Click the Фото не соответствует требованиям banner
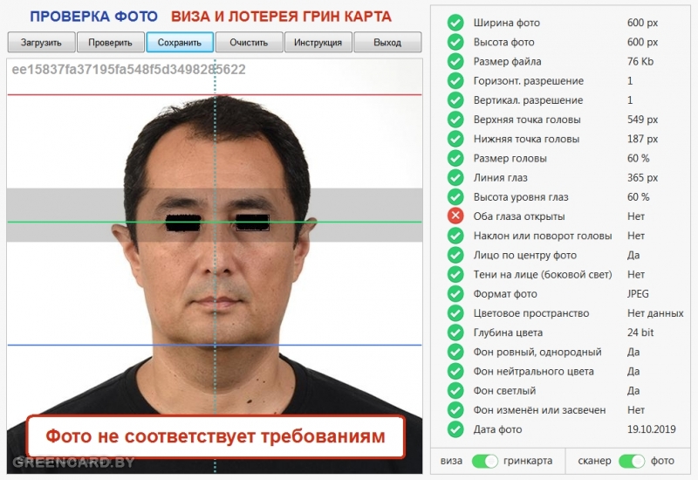Image resolution: width=698 pixels, height=480 pixels. click(x=216, y=436)
